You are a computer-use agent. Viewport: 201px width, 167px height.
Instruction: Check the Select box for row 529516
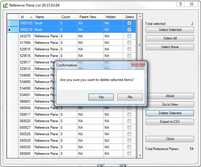pyautogui.click(x=129, y=56)
